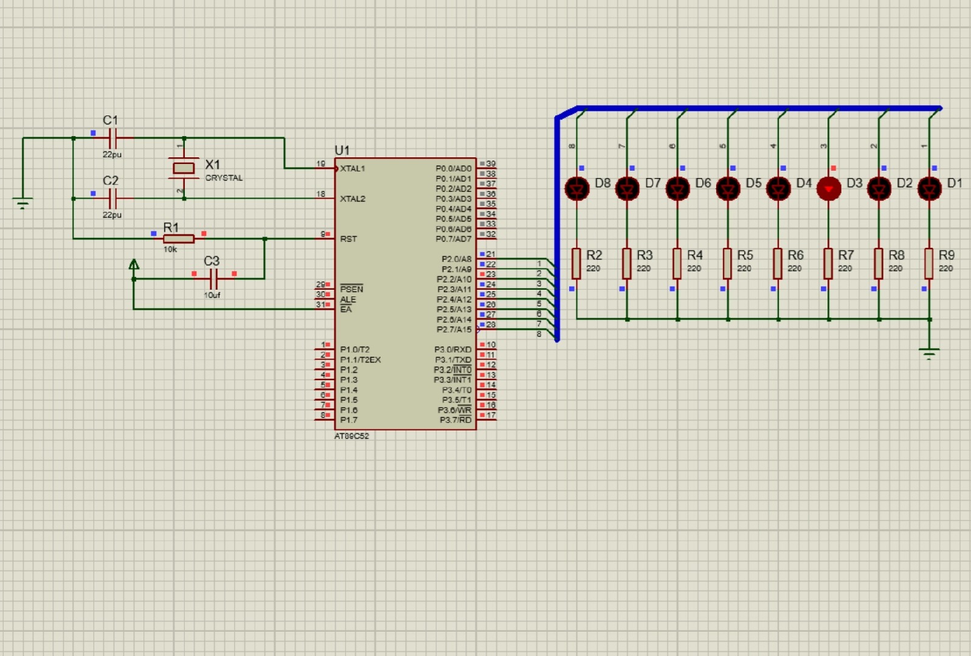Click the 22pu value under C2
The height and width of the screenshot is (656, 971).
pos(112,215)
